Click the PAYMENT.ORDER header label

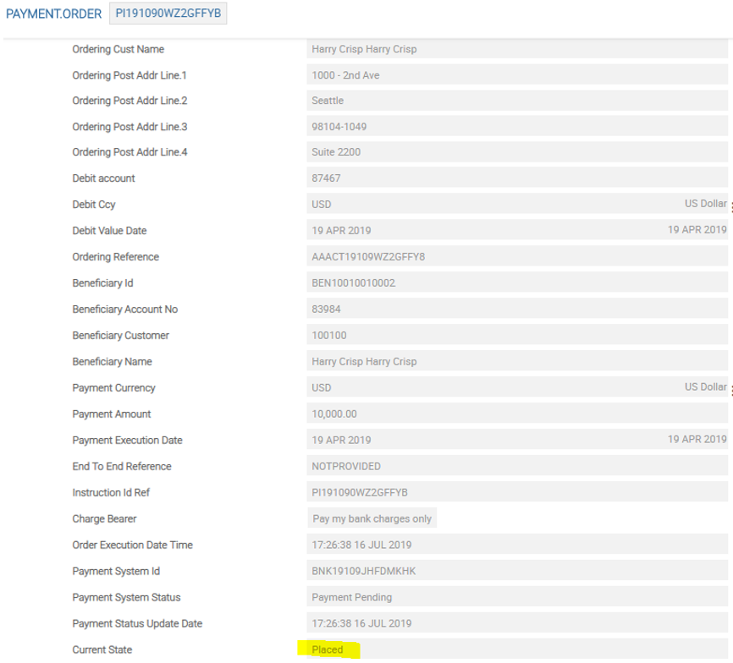pyautogui.click(x=53, y=15)
